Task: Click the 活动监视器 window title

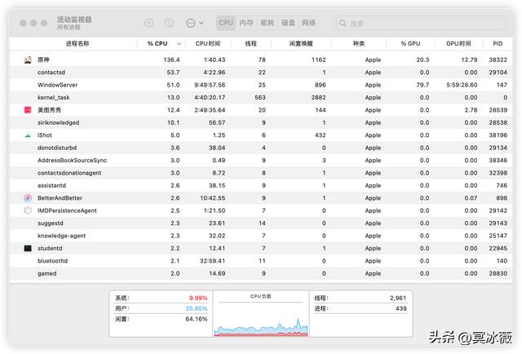Action: pos(74,20)
